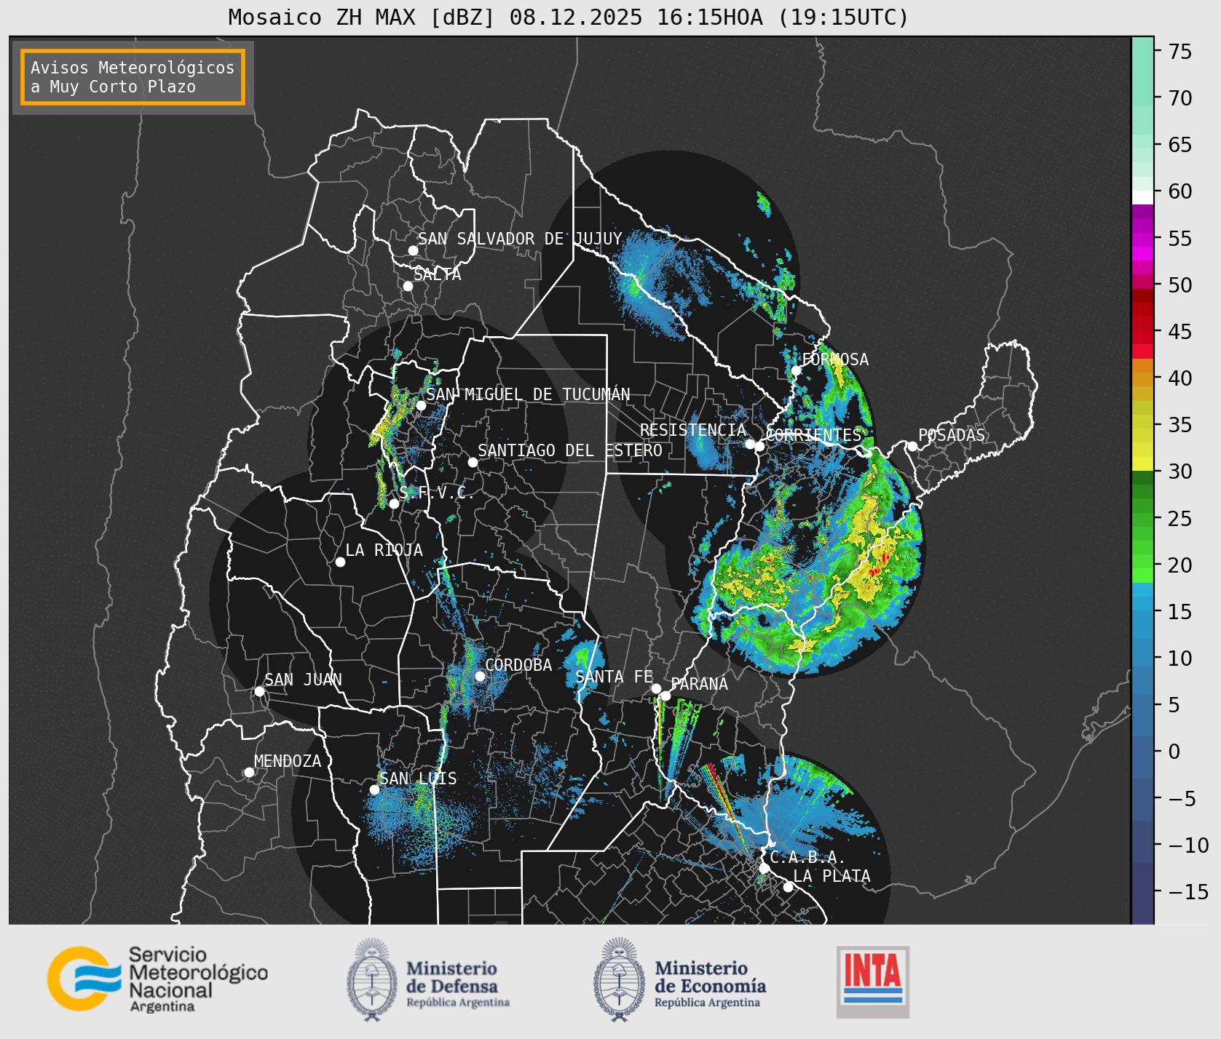The width and height of the screenshot is (1221, 1039).
Task: Click the 75 dBZ label on the scale
Action: 1180,52
